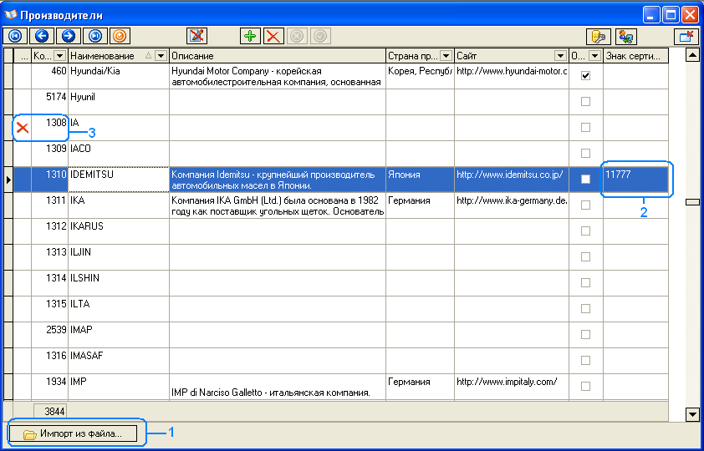Click the IKA description cell
Screen dimensions: 704x451
pyautogui.click(x=278, y=205)
